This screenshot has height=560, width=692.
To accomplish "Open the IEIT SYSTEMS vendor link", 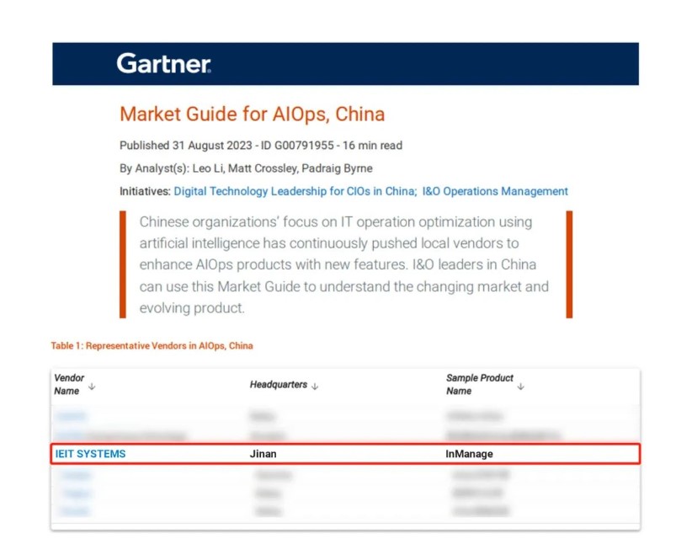I will 90,454.
